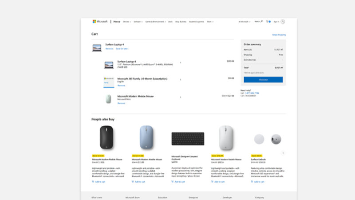Click the Surface Laptop 4 product image

(x=97, y=48)
